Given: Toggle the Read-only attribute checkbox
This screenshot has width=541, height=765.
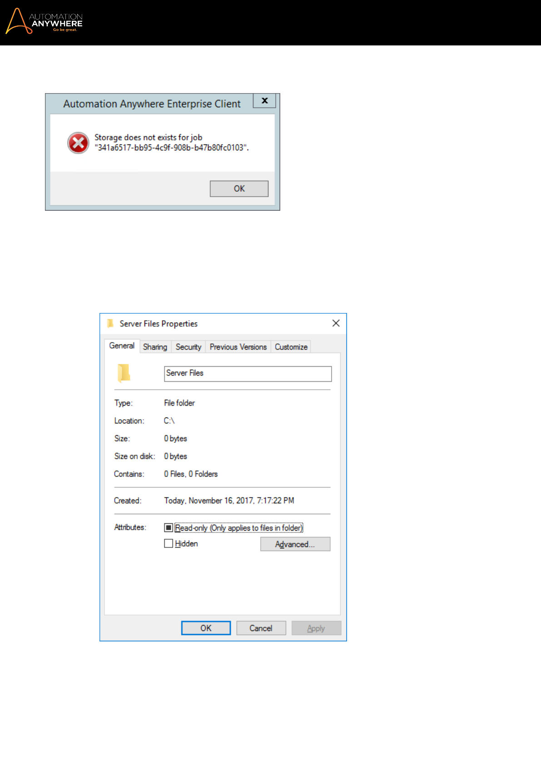Looking at the screenshot, I should (x=169, y=527).
